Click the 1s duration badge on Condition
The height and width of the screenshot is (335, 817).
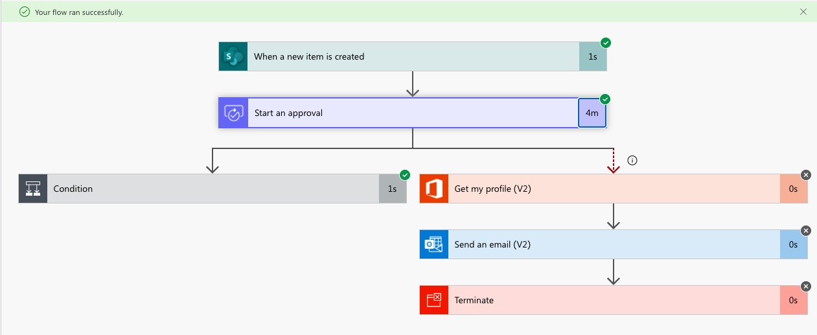393,189
